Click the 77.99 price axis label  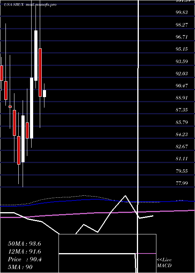tap(182, 183)
